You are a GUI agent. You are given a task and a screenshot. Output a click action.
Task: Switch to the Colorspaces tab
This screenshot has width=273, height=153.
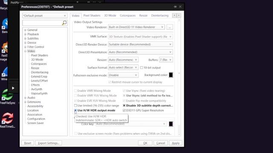tap(128, 15)
